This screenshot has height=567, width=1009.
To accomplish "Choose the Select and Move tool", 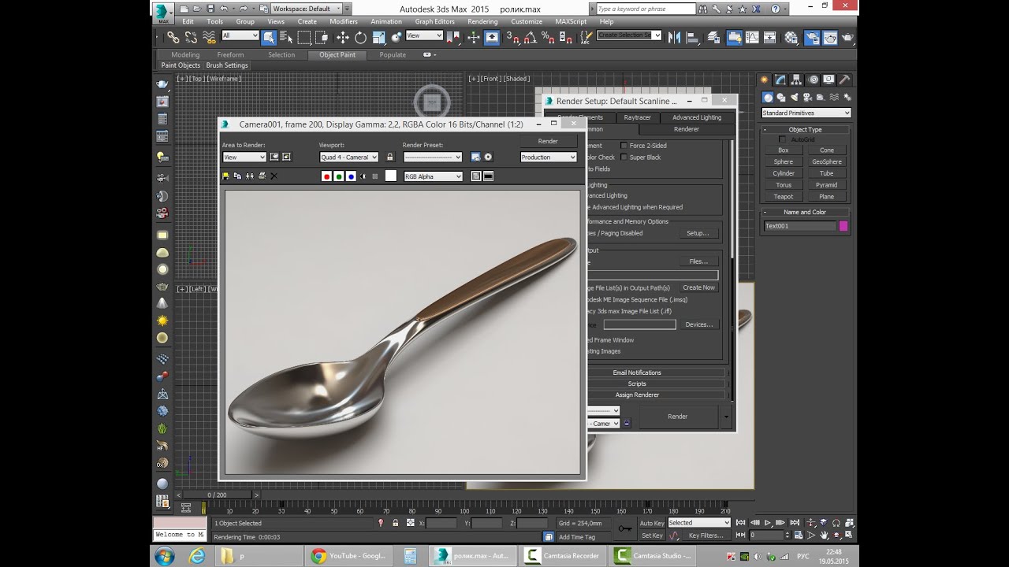I will tap(343, 37).
